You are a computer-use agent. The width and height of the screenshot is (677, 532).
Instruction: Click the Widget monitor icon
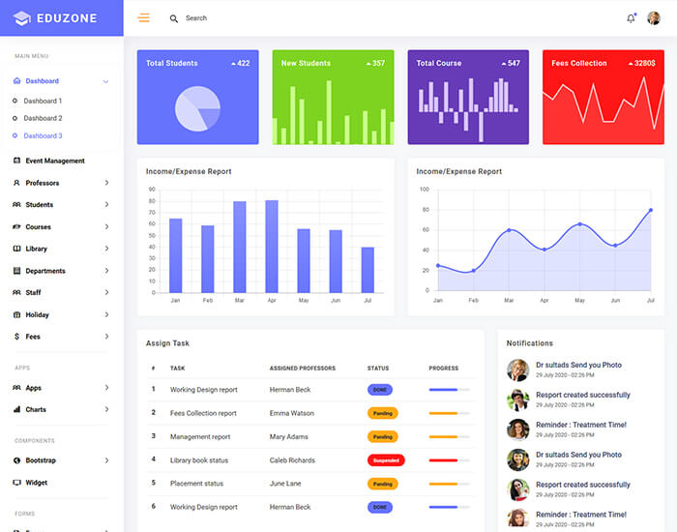pyautogui.click(x=16, y=483)
